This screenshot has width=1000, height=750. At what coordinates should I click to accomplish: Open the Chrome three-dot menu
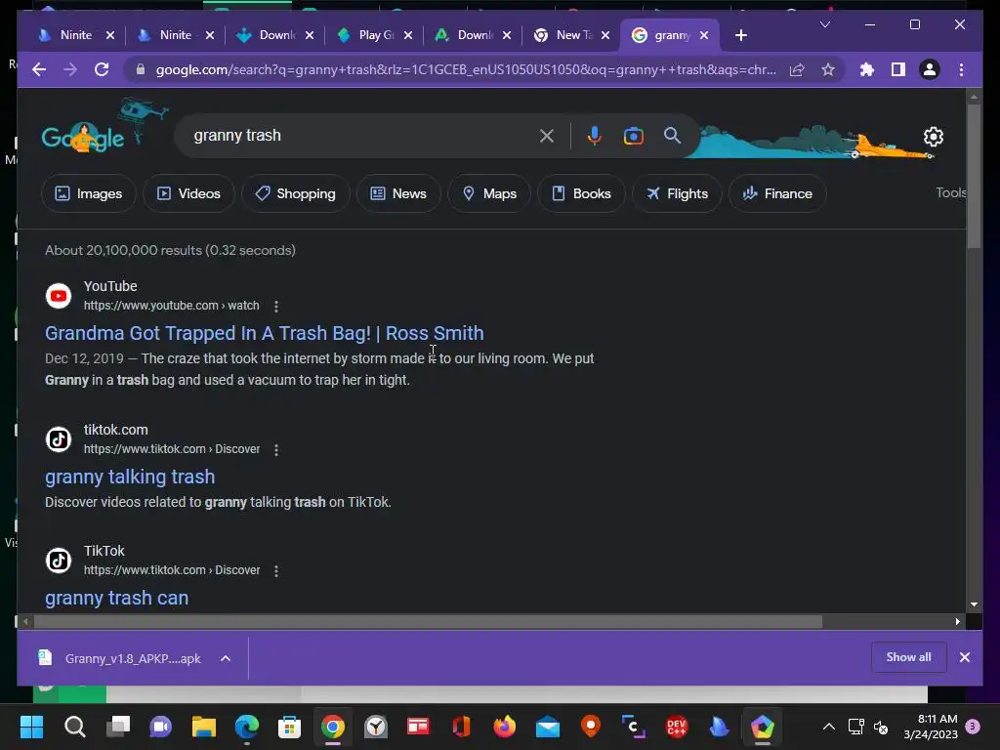coord(961,69)
